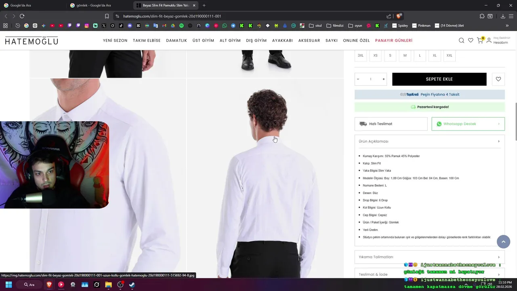Reload the page in browser
The width and height of the screenshot is (517, 291).
point(22,16)
